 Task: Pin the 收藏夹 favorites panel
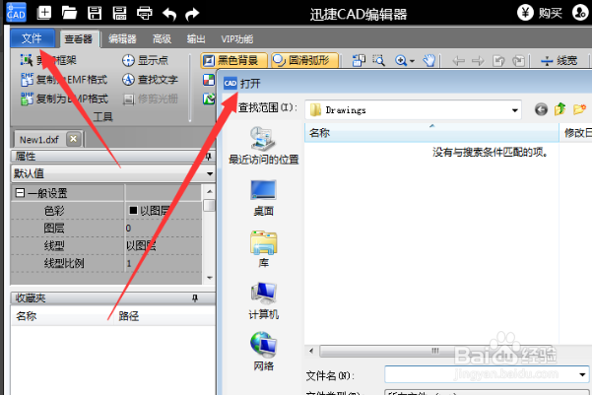point(195,298)
